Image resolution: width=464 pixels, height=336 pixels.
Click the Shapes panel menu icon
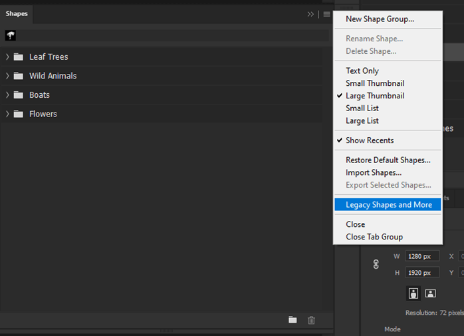pyautogui.click(x=326, y=14)
